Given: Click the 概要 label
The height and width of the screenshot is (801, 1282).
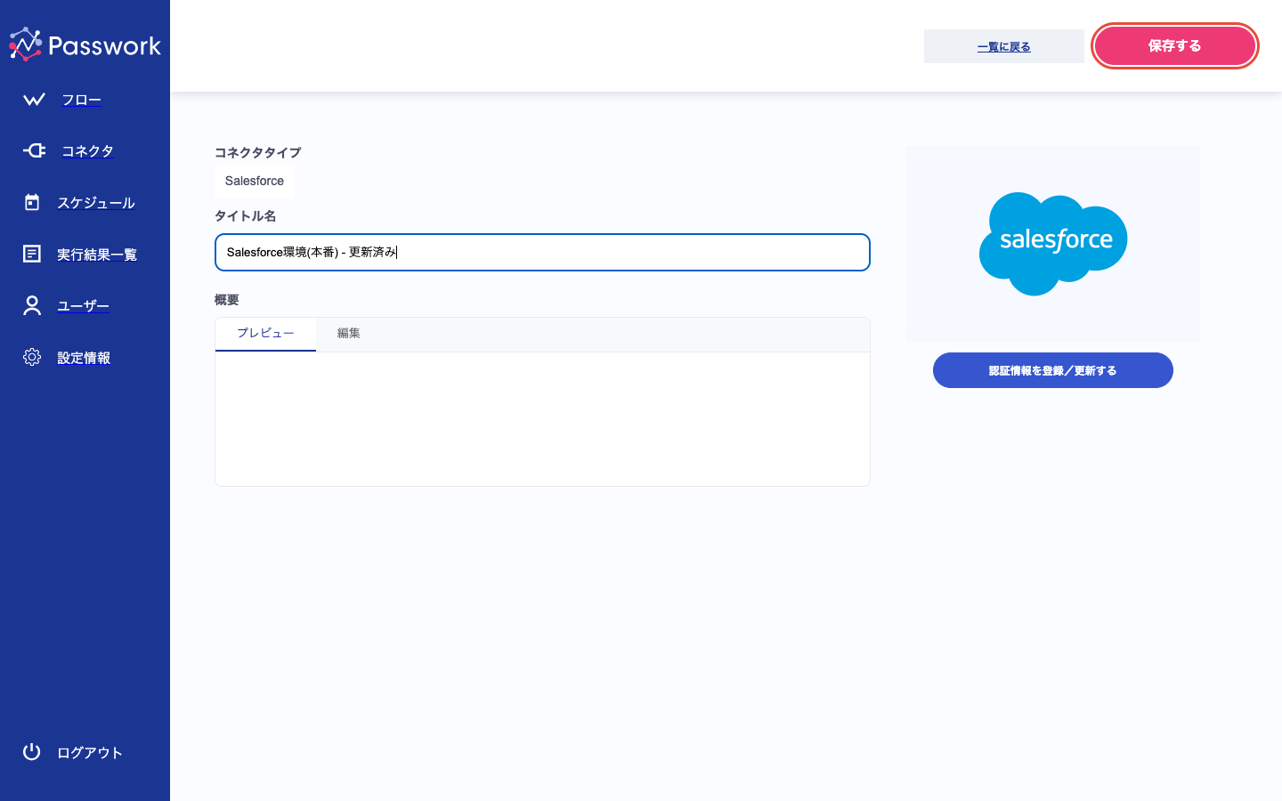Looking at the screenshot, I should pos(227,300).
